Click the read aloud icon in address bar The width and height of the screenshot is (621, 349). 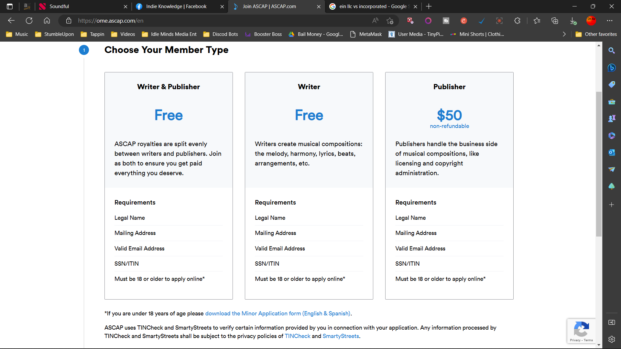375,21
